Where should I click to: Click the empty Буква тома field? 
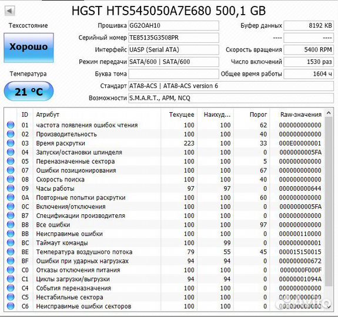(174, 74)
